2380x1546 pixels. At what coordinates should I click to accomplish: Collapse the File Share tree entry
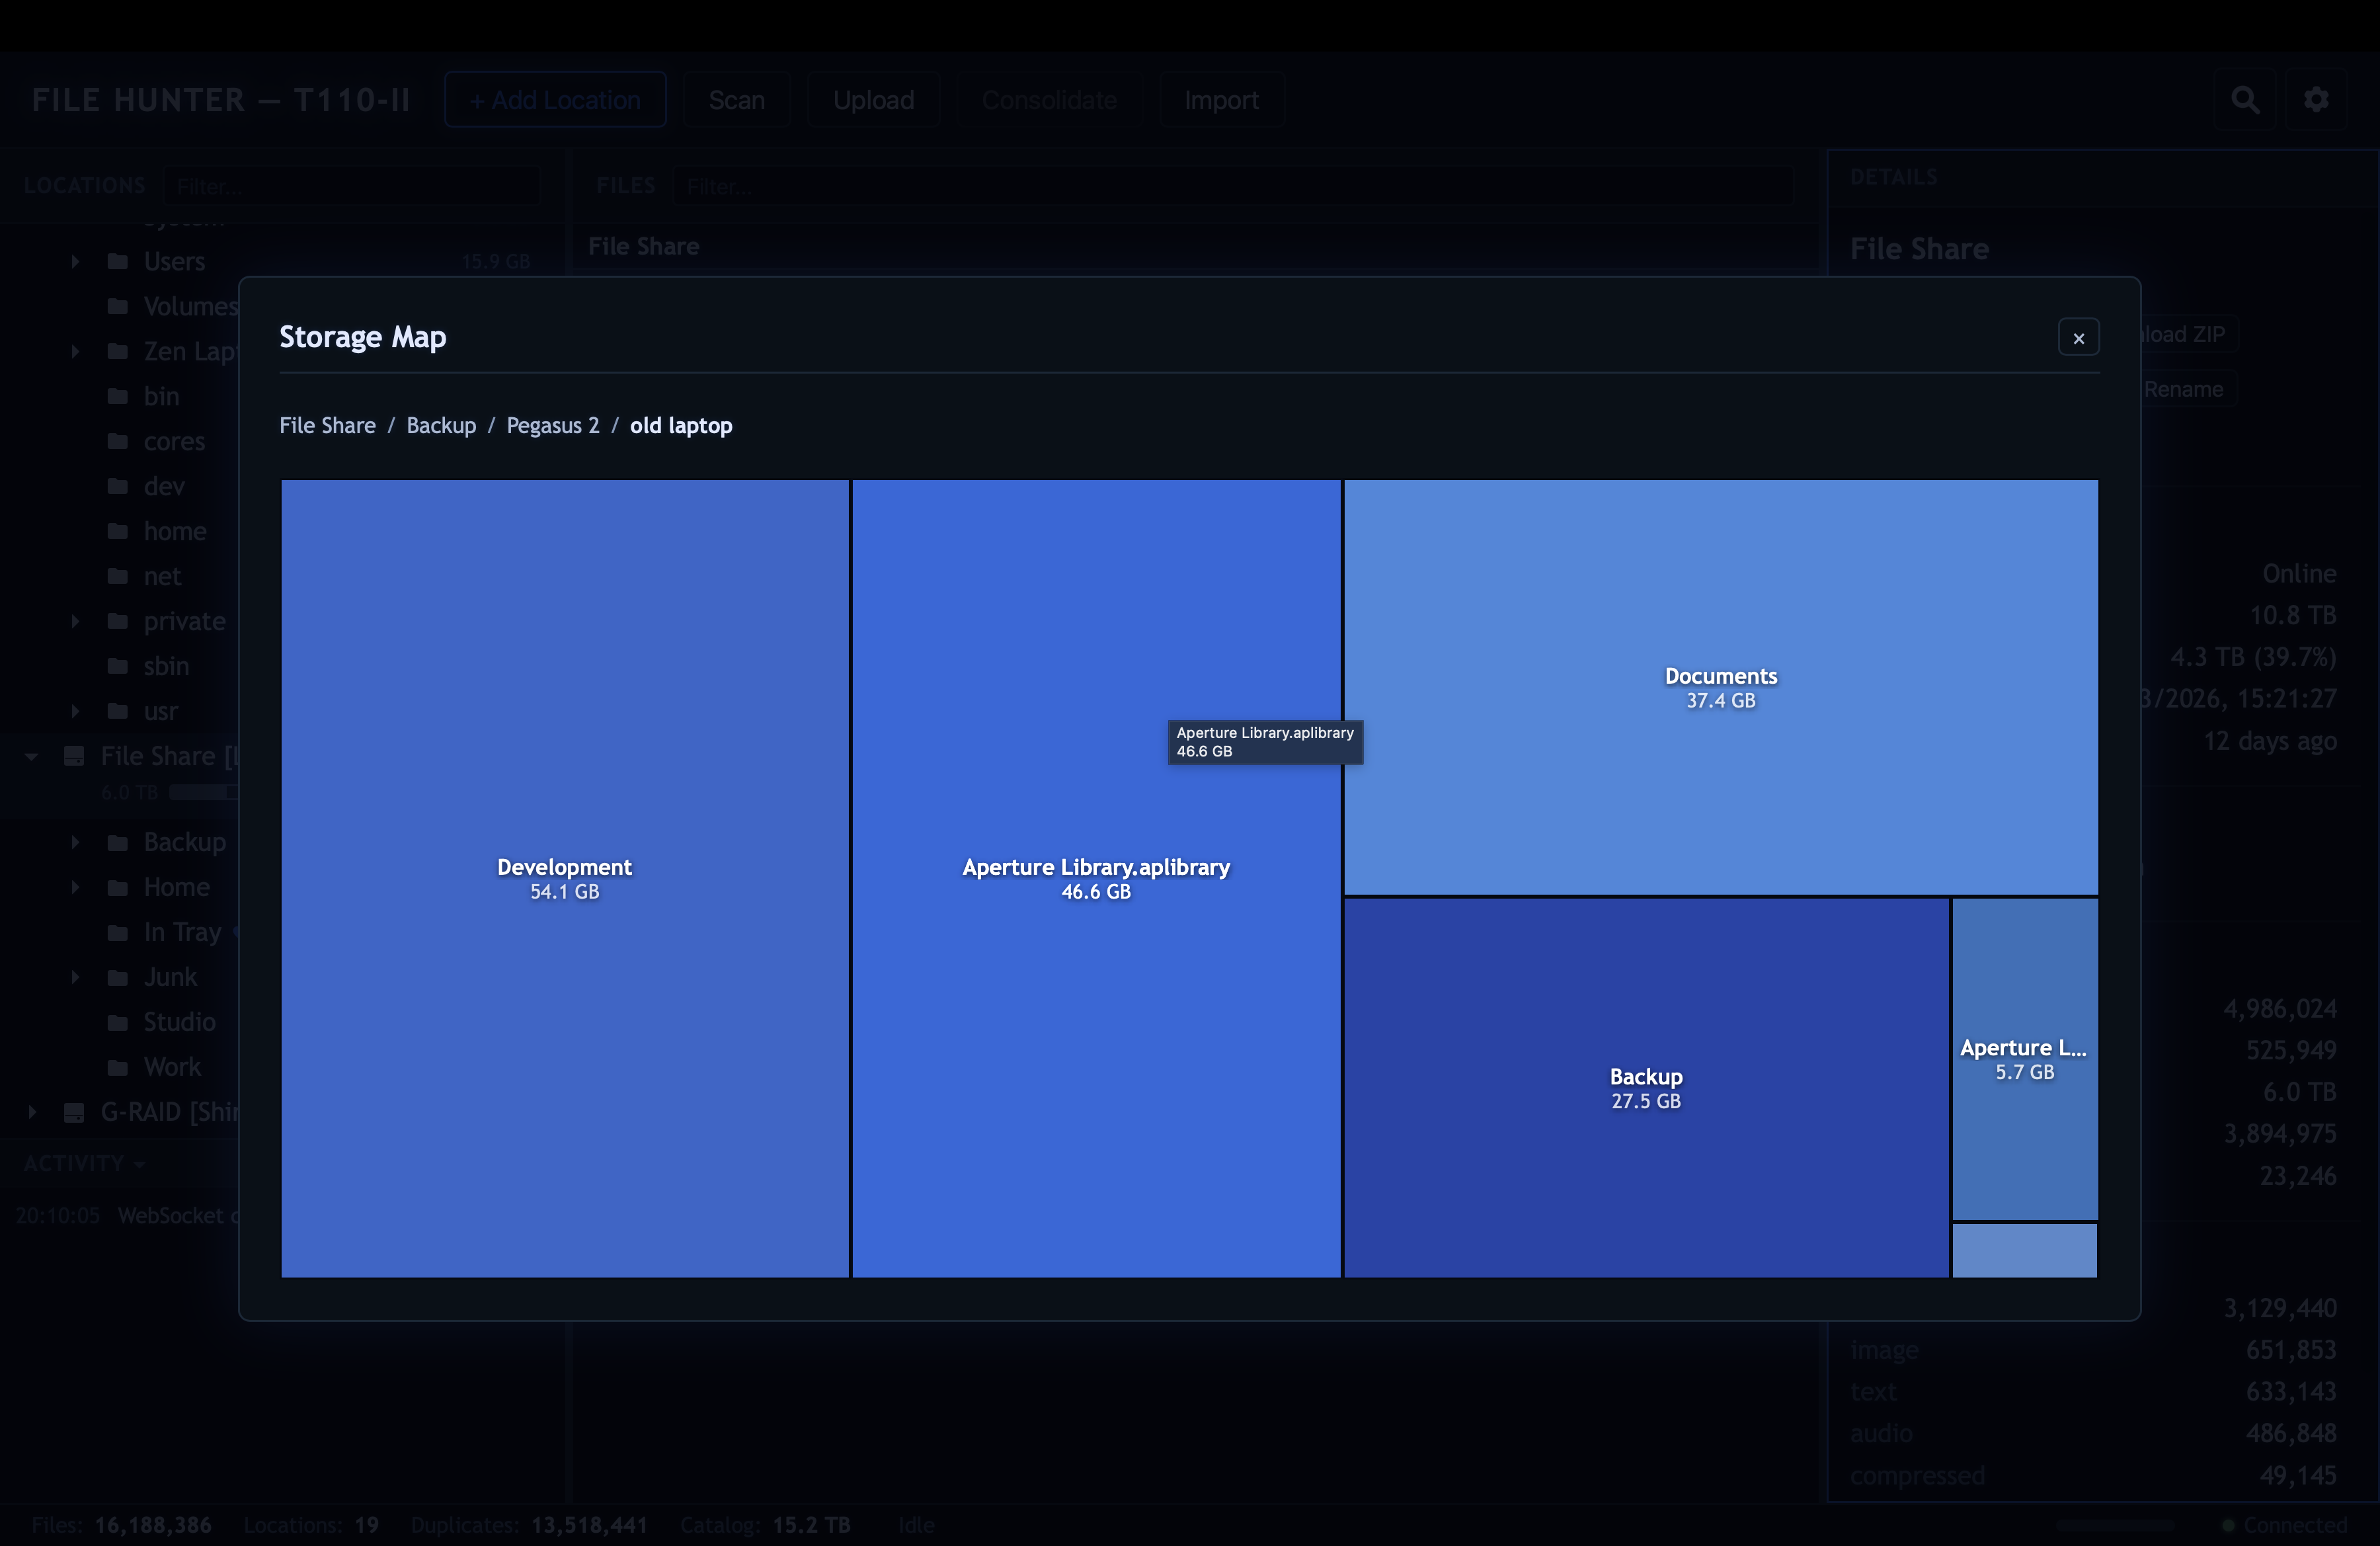pos(31,757)
